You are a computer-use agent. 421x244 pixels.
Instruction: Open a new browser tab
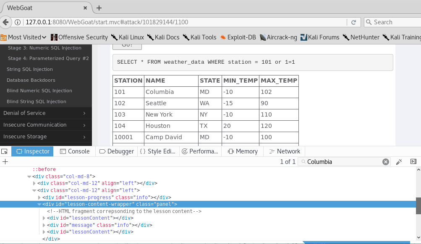[99, 8]
